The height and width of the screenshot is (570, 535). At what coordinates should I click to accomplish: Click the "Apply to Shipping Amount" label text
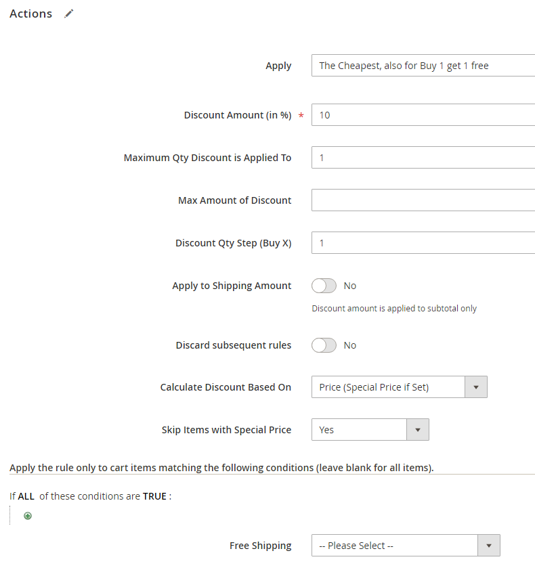tap(232, 286)
